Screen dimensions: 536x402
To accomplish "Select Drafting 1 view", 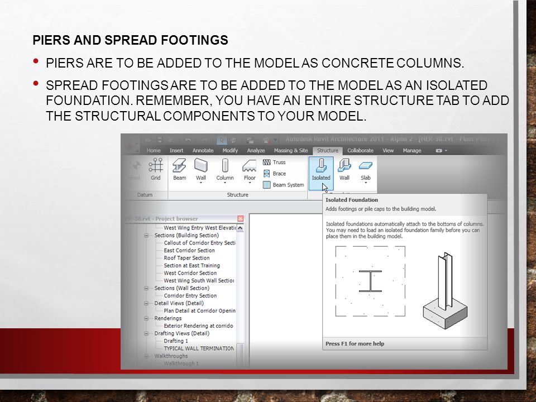I will click(x=176, y=341).
